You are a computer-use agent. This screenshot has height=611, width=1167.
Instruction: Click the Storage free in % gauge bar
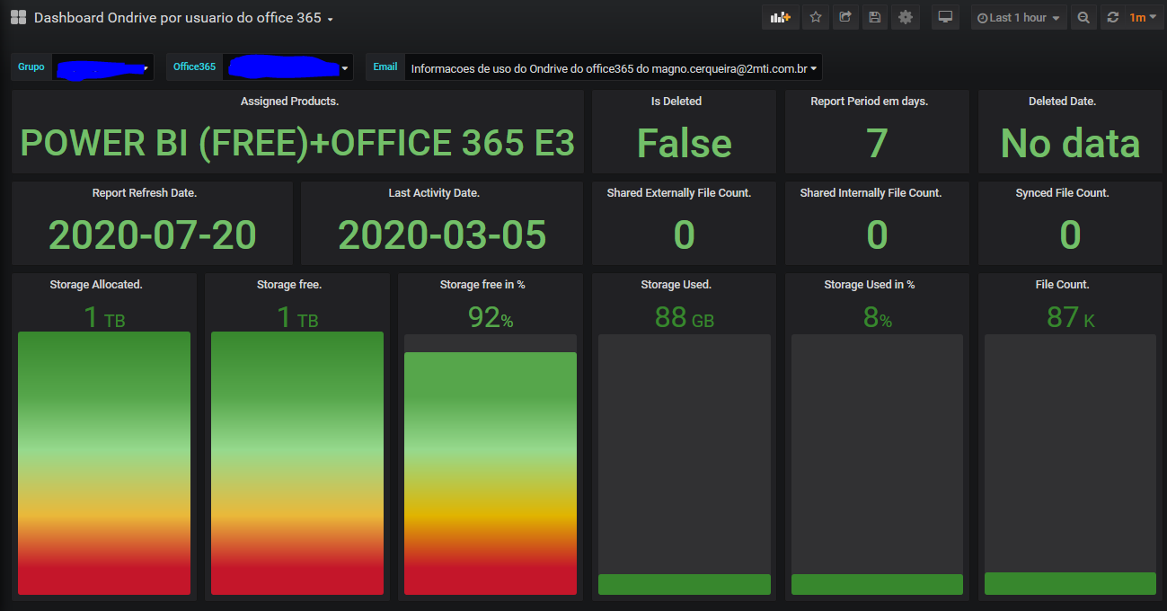tap(491, 474)
